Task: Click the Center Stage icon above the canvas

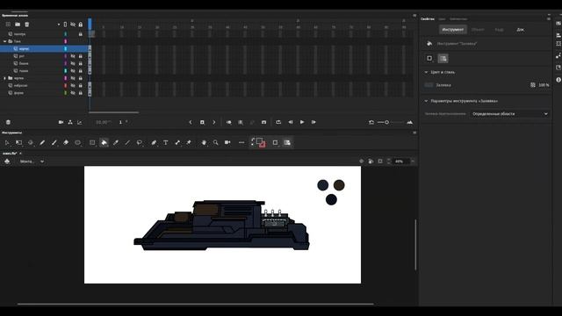Action: tap(361, 162)
